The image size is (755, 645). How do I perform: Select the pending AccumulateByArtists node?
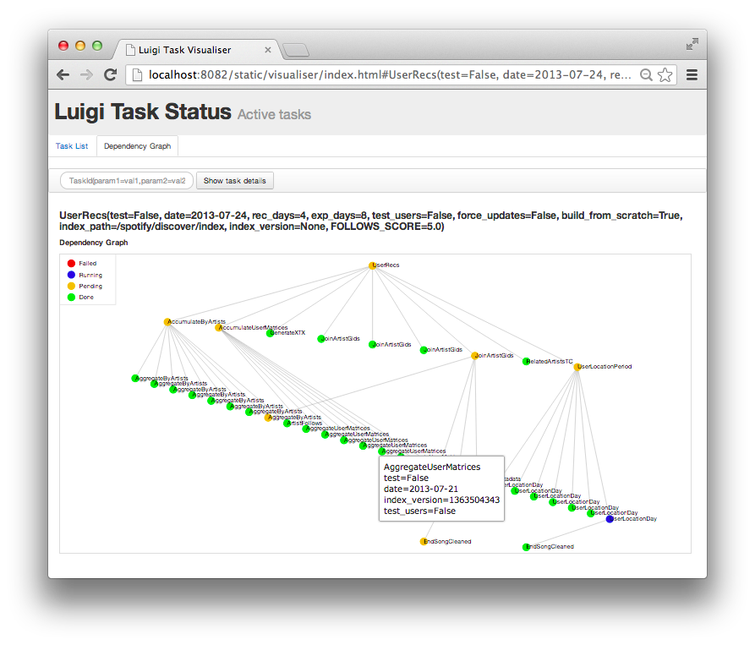168,322
